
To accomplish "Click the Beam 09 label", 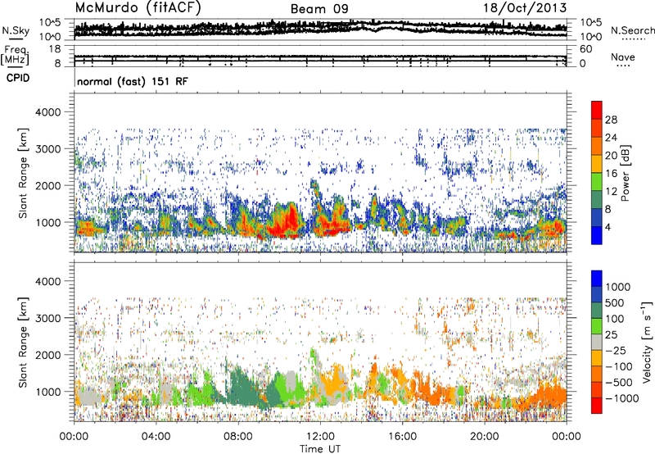I will tap(319, 9).
